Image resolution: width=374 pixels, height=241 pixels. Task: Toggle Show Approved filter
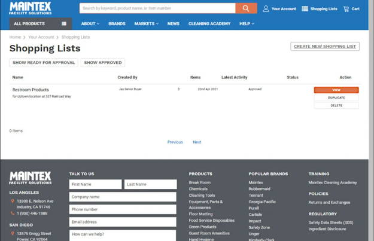point(103,62)
